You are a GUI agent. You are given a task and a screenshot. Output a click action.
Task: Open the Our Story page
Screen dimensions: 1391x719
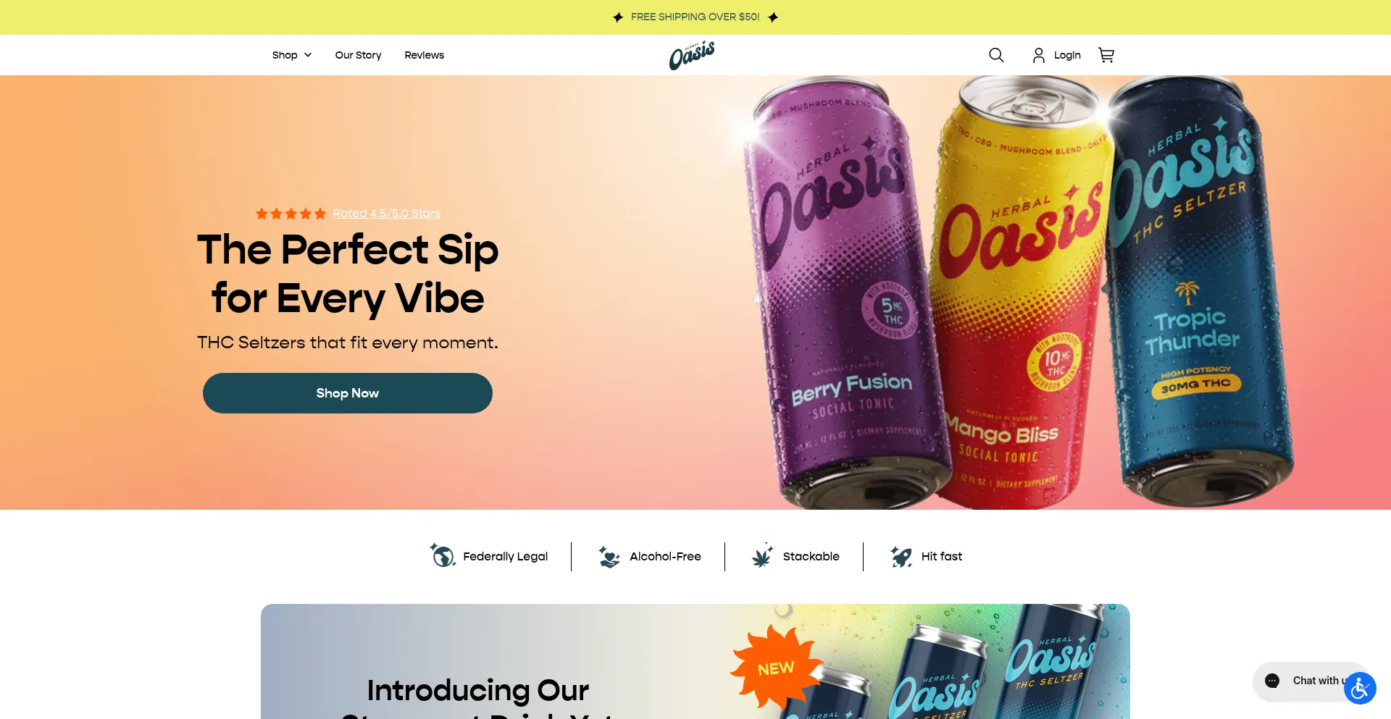(x=358, y=55)
